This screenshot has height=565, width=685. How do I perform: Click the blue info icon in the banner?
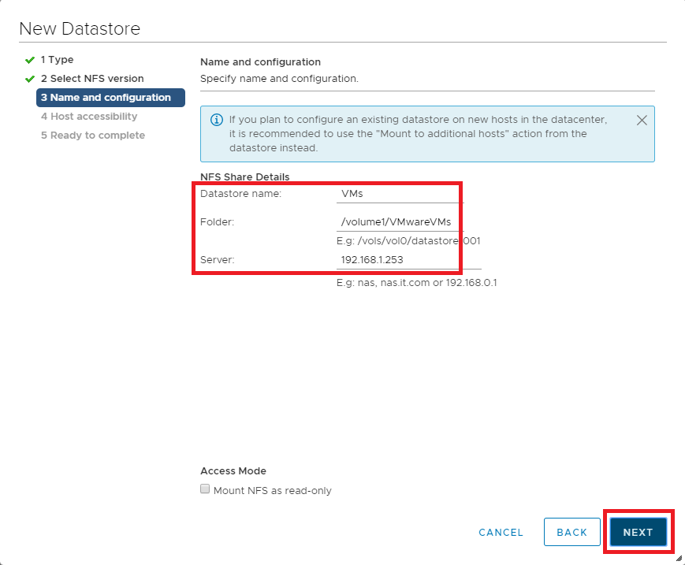click(216, 121)
